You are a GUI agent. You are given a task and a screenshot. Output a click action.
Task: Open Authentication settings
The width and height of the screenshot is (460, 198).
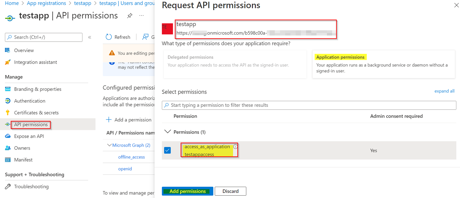(x=30, y=101)
